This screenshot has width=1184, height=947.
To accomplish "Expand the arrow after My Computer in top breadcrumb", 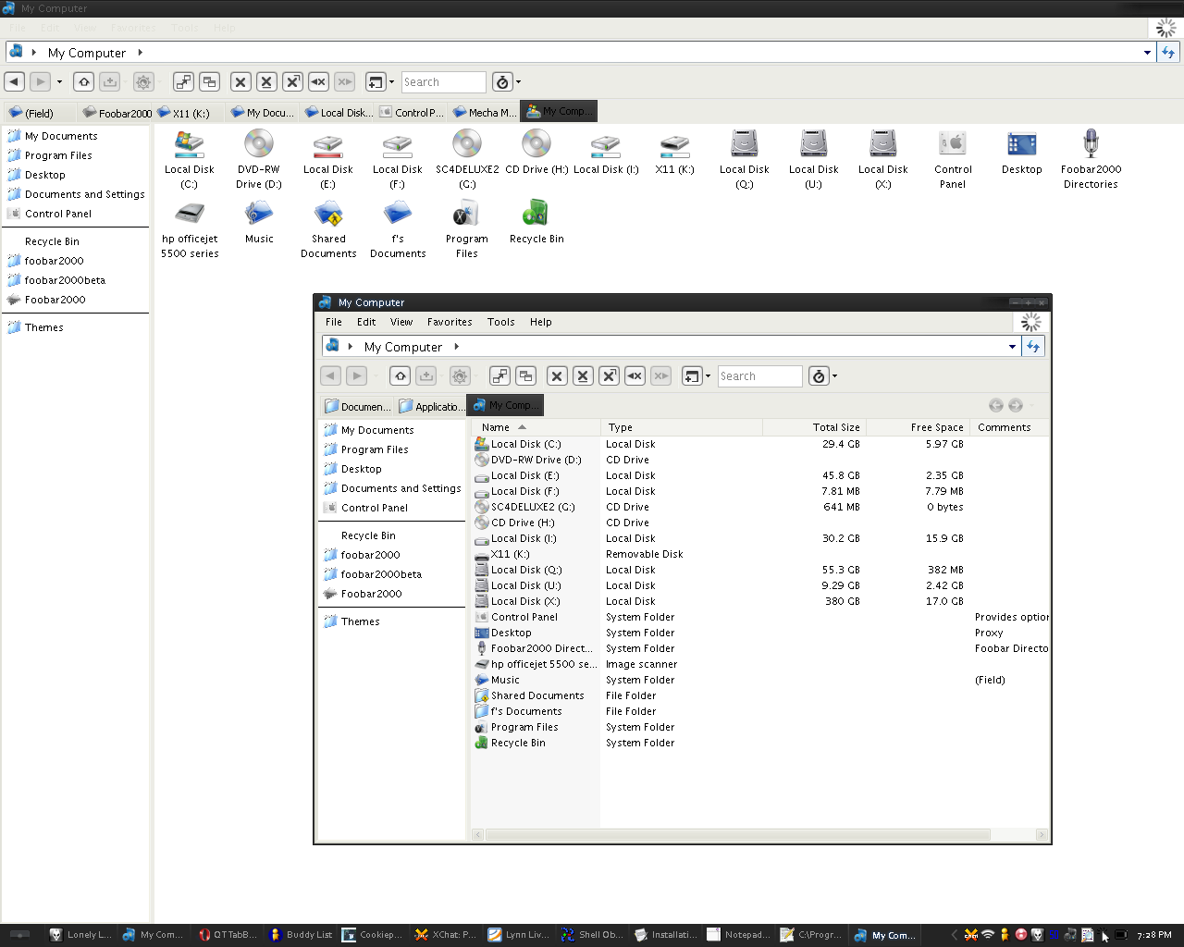I will (140, 53).
